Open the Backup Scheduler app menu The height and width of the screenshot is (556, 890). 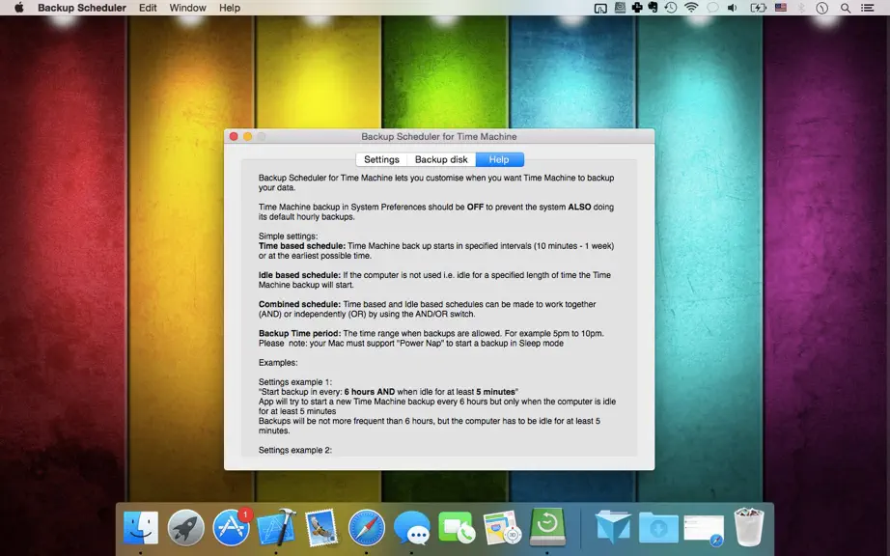(x=82, y=8)
